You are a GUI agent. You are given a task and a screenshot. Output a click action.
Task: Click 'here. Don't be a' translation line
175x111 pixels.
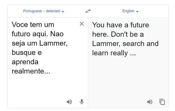[x=118, y=34]
